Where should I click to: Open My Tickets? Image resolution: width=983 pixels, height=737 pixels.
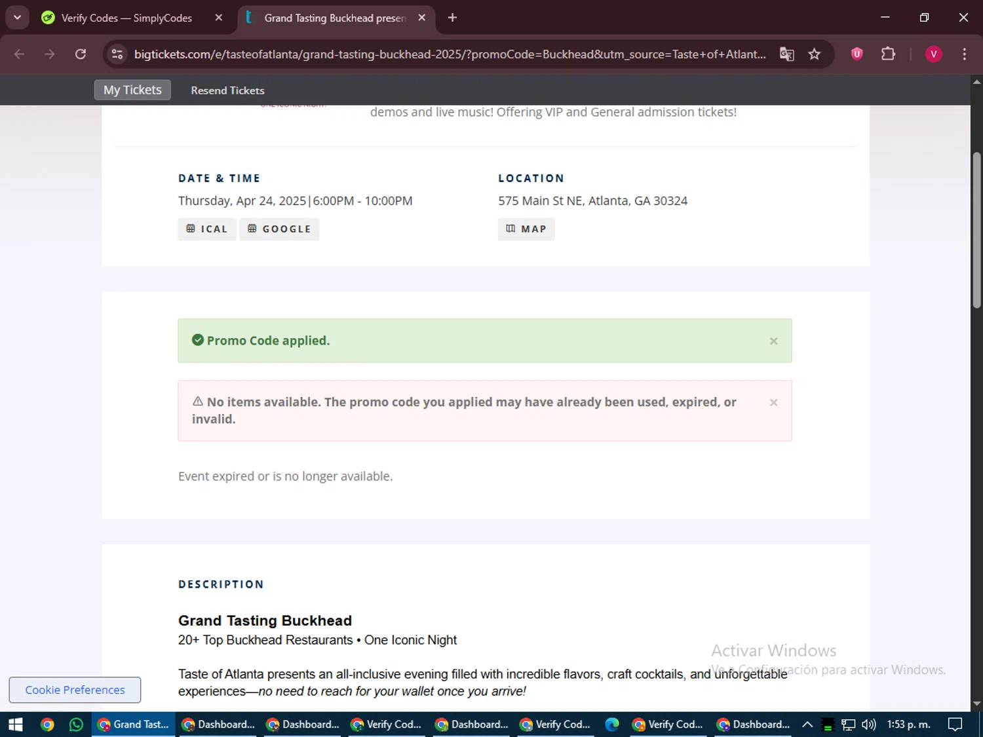(x=132, y=90)
